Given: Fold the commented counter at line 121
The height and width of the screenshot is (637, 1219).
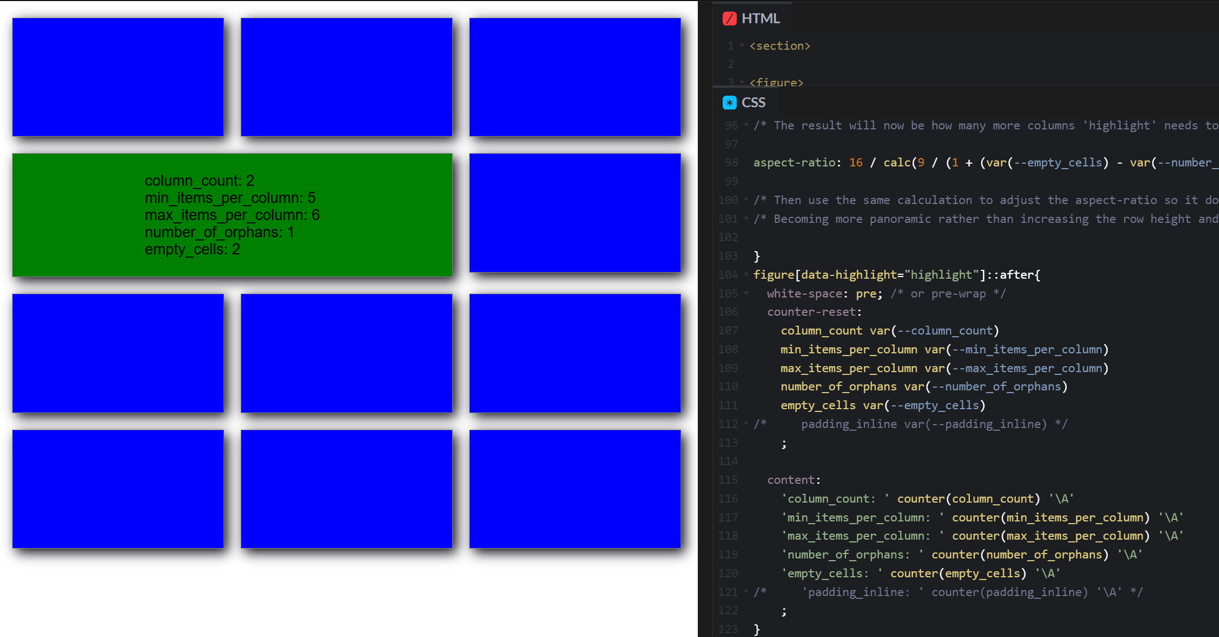Looking at the screenshot, I should coord(746,592).
